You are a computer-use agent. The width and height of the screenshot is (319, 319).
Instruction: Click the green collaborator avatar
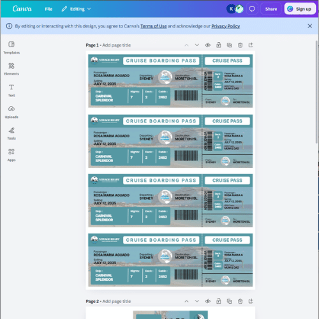[x=239, y=9]
